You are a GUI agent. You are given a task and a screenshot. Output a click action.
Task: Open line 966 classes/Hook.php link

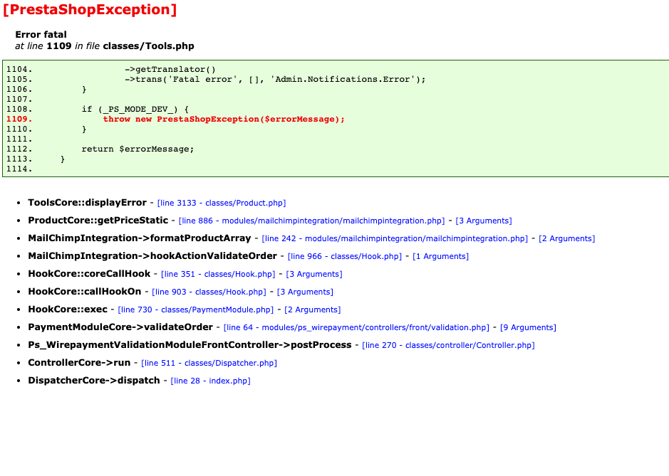click(345, 256)
